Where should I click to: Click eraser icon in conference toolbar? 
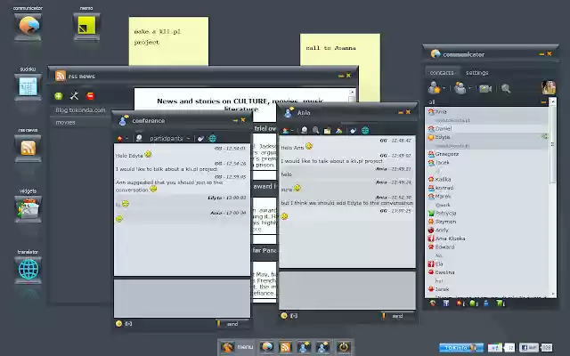pos(200,139)
